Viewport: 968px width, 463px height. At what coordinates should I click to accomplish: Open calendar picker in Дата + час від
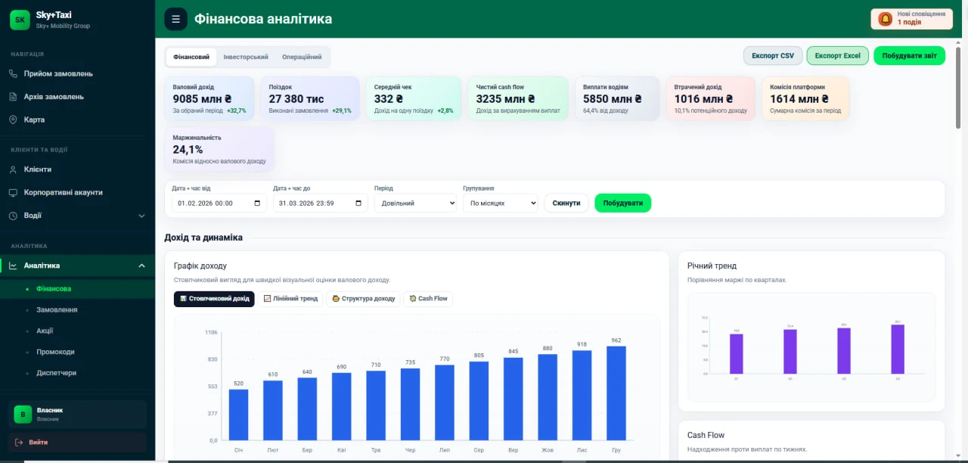tap(257, 204)
